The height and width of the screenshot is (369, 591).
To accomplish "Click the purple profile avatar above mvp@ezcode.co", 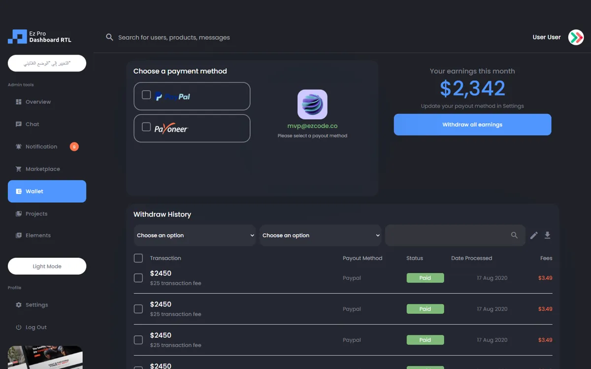I will 312,104.
